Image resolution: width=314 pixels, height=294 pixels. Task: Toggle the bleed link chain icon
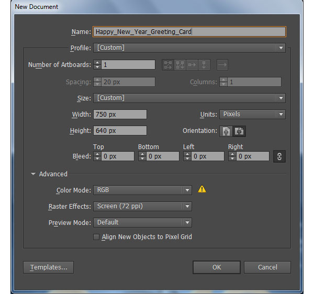click(x=279, y=156)
